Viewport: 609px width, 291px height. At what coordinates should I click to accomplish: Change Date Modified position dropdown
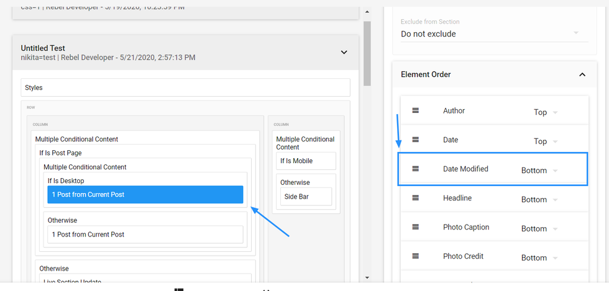tap(539, 171)
